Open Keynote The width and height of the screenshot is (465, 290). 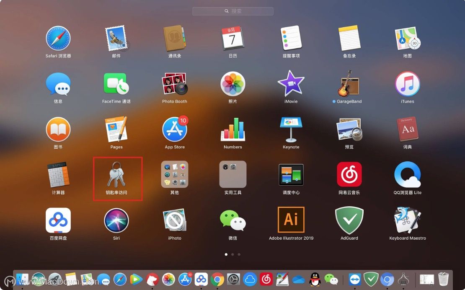click(x=291, y=129)
